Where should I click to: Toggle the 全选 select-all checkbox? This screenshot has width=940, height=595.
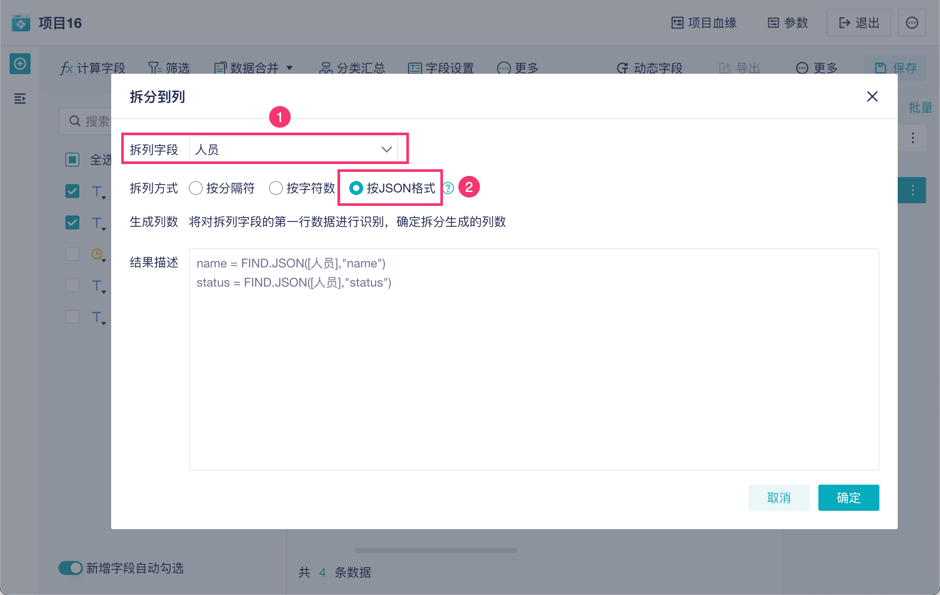72,160
